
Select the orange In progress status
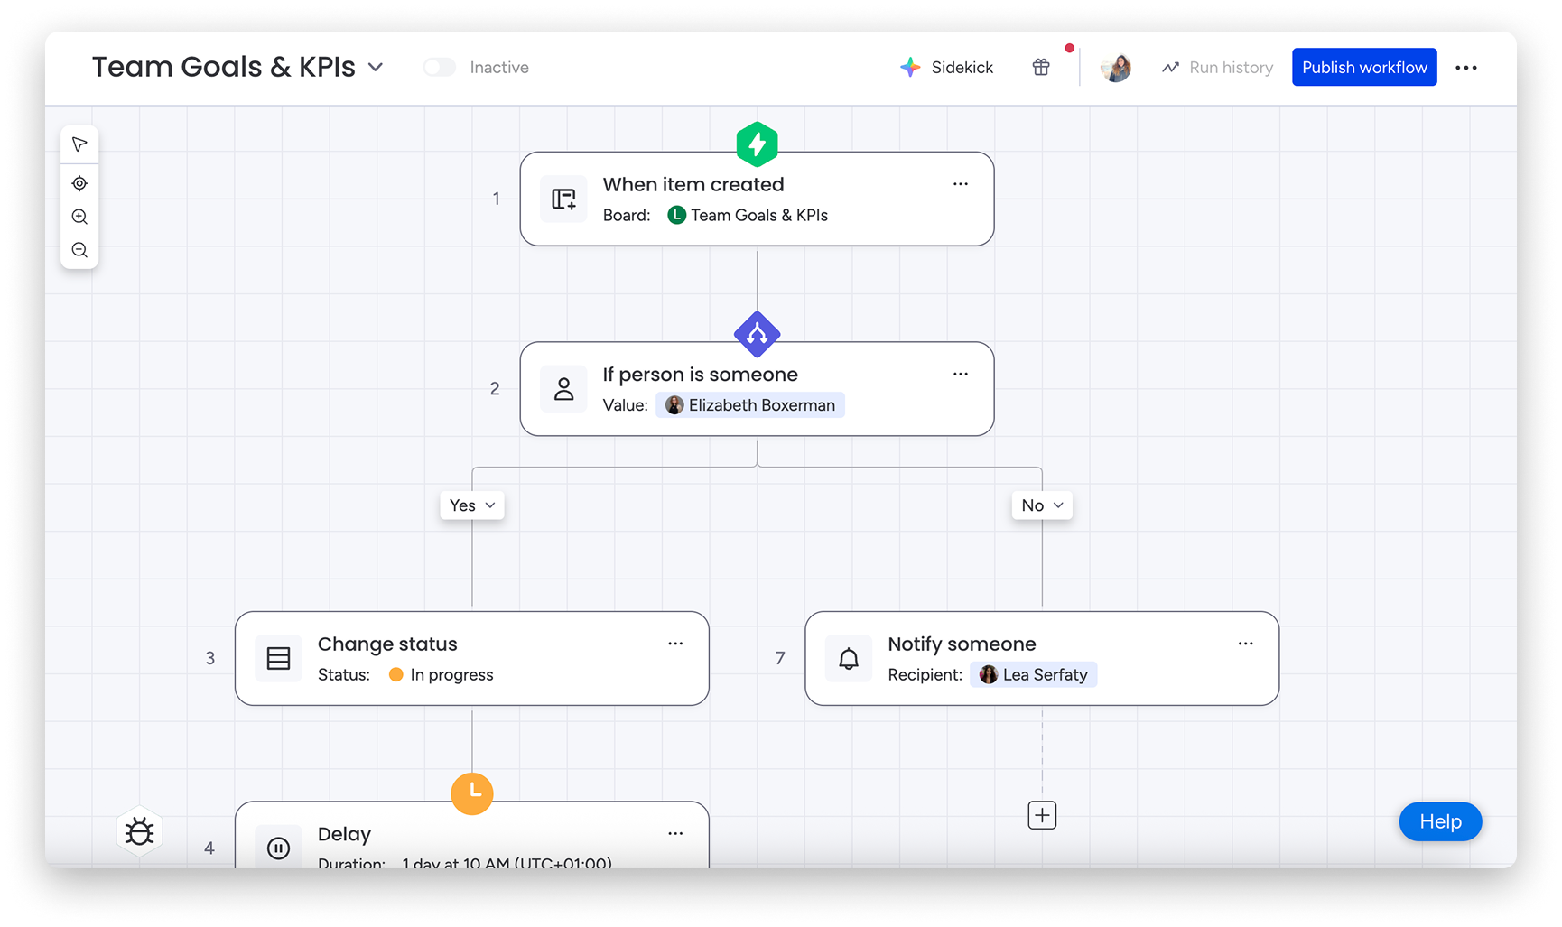coord(442,675)
